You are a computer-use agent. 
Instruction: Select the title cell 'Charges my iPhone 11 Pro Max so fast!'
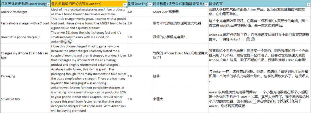pos(25,55)
